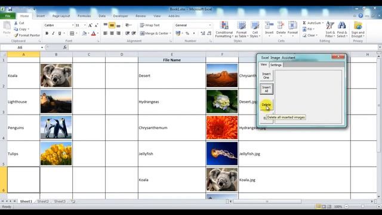The image size is (382, 215).
Task: Click the Clear eraser icon
Action: click(x=304, y=35)
